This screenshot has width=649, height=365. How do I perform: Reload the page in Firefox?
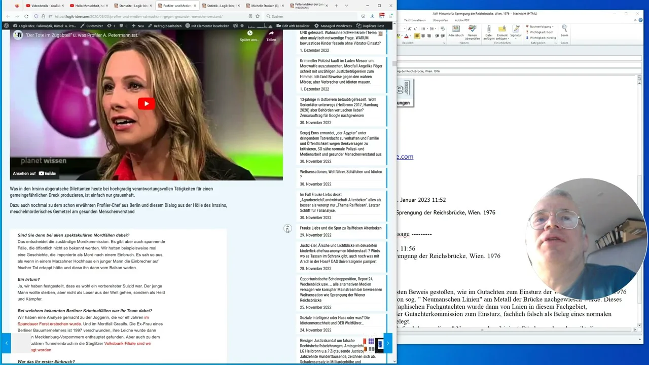(x=26, y=16)
